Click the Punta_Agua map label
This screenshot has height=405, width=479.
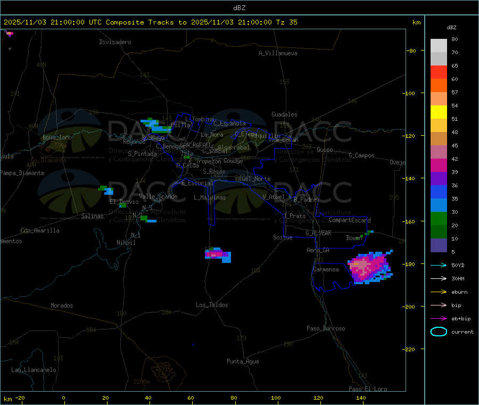[243, 361]
